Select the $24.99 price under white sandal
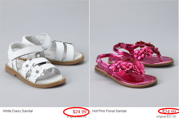The height and width of the screenshot is (122, 179). tap(79, 112)
